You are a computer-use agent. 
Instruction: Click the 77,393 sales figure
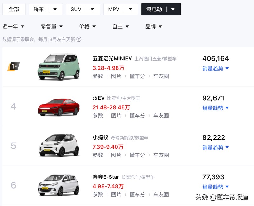[213, 177]
